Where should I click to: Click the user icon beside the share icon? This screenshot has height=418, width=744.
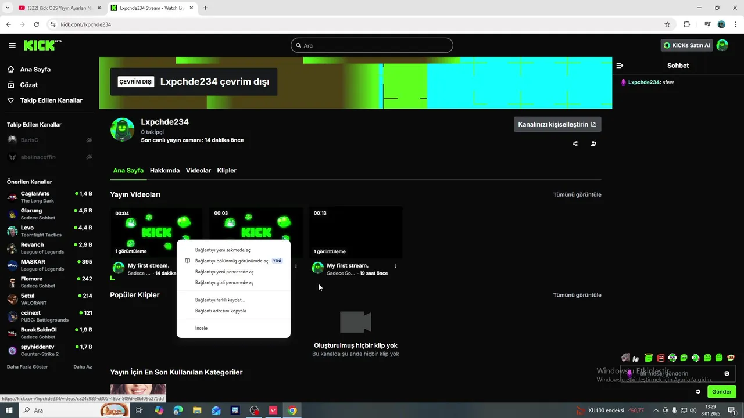tap(593, 143)
